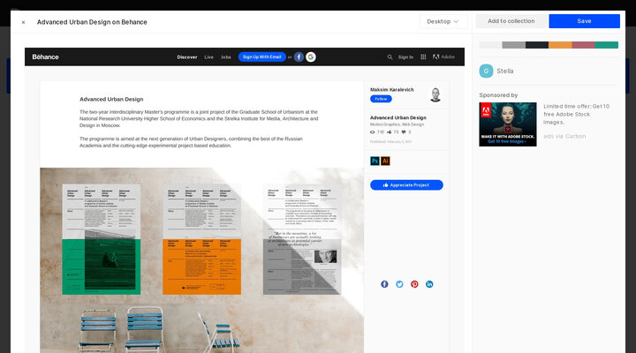Close the Advanced Urban Design modal

click(x=24, y=22)
